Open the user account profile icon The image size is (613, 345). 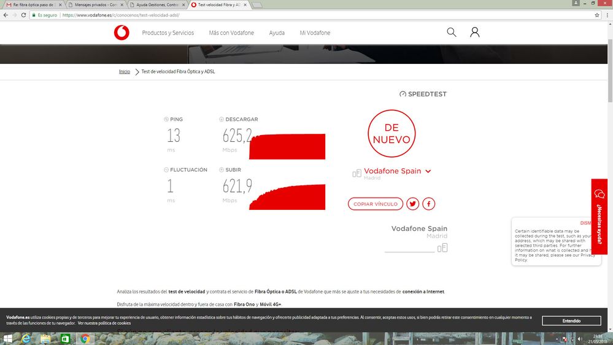point(474,33)
